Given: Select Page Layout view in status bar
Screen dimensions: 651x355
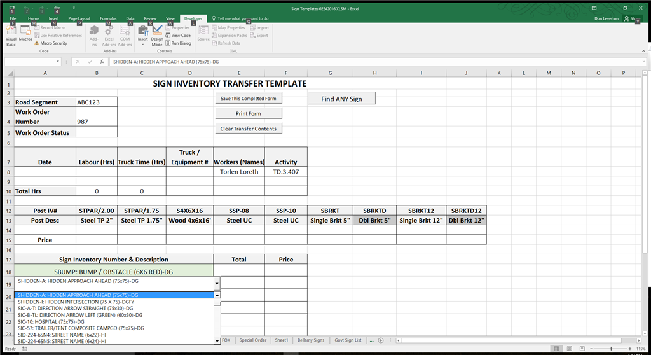Looking at the screenshot, I should click(569, 349).
